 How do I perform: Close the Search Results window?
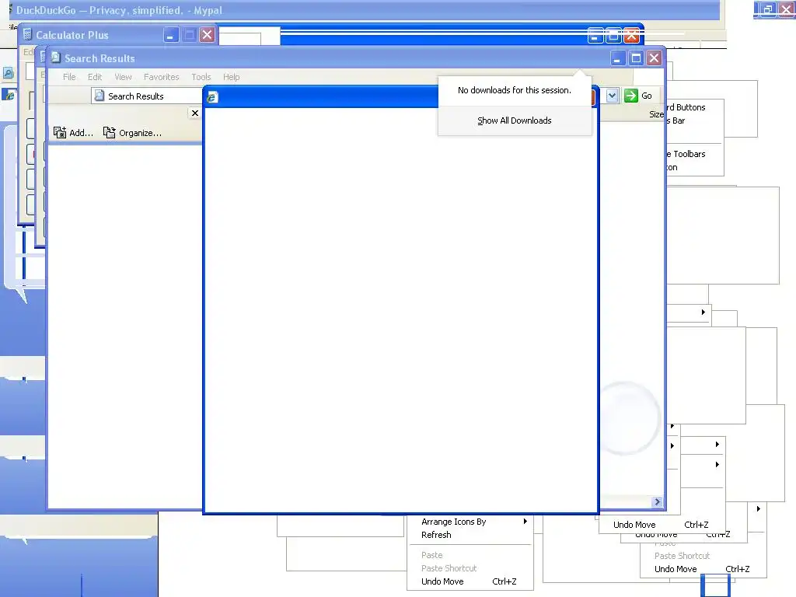pos(654,58)
